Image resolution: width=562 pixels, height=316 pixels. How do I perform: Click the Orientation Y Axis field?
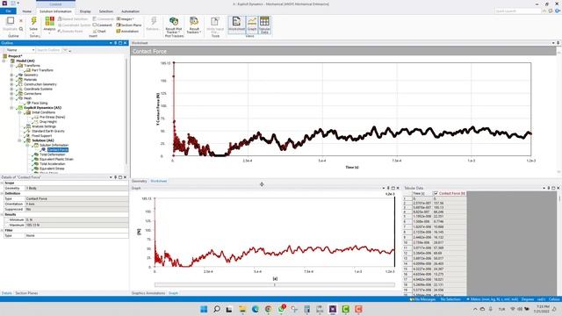pyautogui.click(x=76, y=204)
